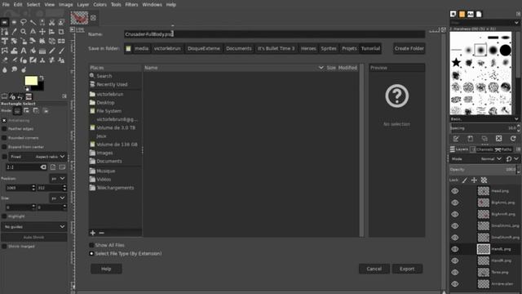
Task: Click Edit this brush icon
Action: (456, 138)
